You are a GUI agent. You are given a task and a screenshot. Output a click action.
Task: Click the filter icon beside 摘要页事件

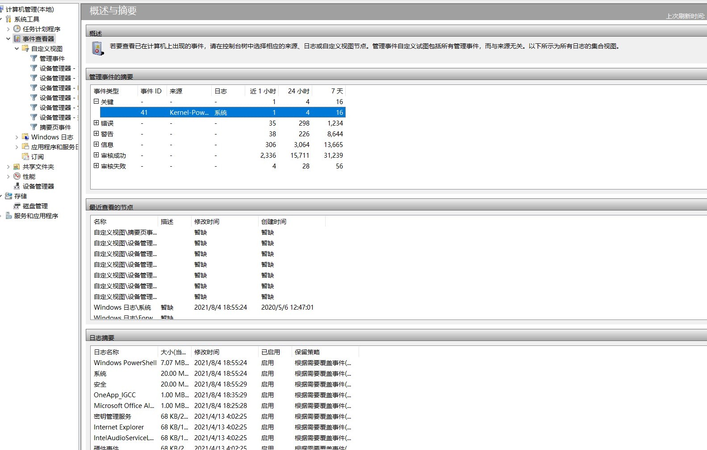[34, 127]
